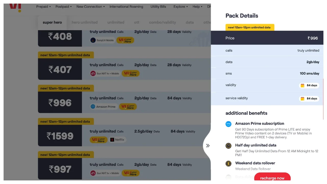
Task: Click the Half day unlimited data clock icon
Action: pyautogui.click(x=228, y=146)
